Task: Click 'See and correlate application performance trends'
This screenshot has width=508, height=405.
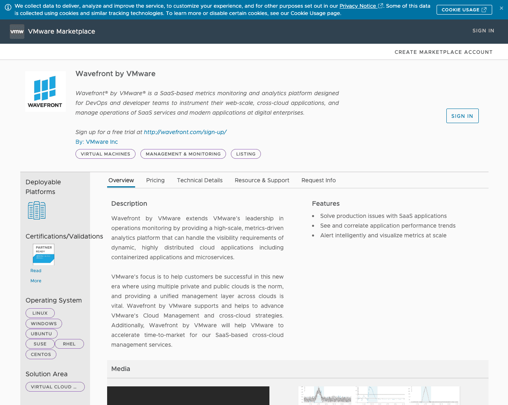Action: coord(388,226)
